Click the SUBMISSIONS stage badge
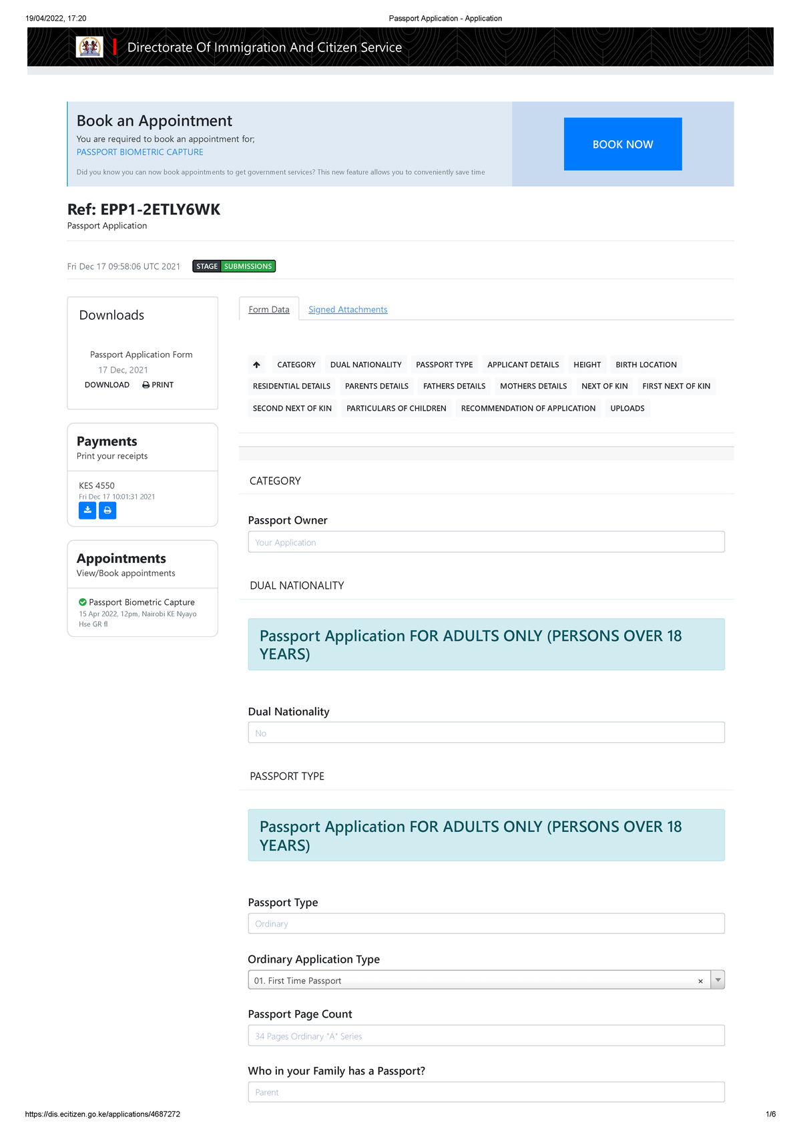This screenshot has height=1133, width=801. [x=248, y=266]
